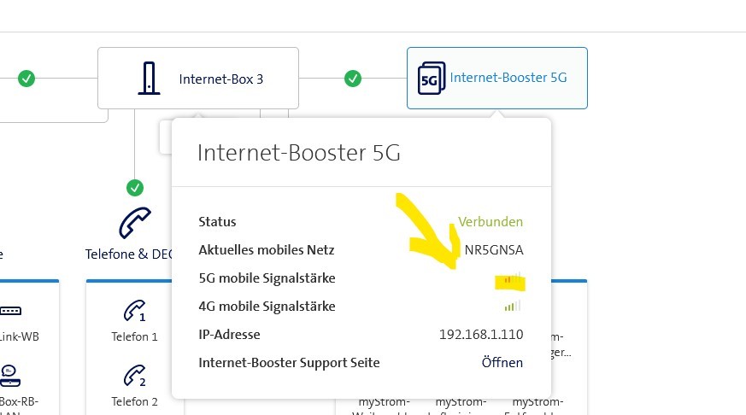Click the Internet-Booster 5G popup heading
This screenshot has width=746, height=415.
298,153
